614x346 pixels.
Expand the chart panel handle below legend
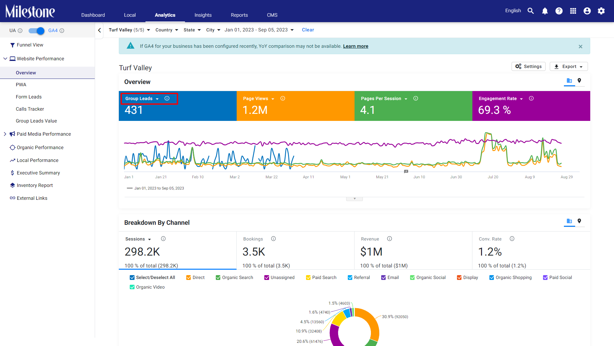pos(355,199)
